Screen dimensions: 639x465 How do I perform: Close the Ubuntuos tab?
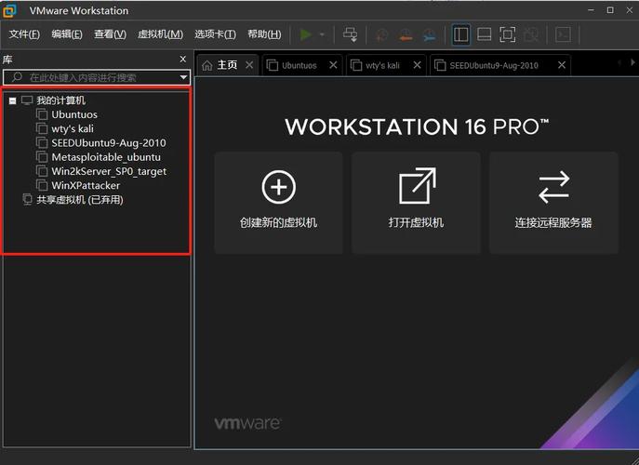pyautogui.click(x=333, y=65)
